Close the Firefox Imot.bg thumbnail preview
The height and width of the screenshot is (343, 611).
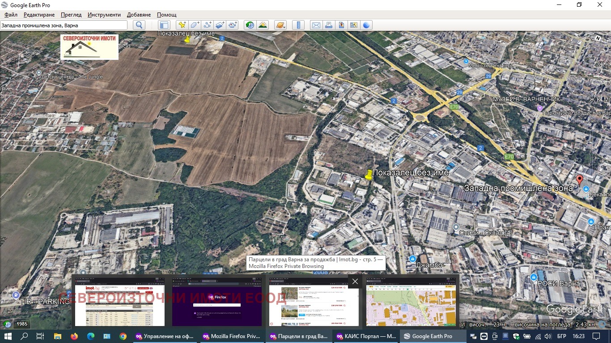pyautogui.click(x=355, y=281)
